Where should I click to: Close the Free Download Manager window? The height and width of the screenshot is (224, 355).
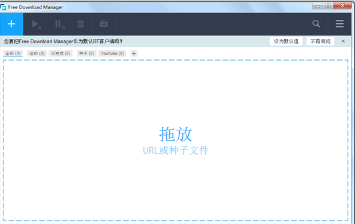click(342, 5)
